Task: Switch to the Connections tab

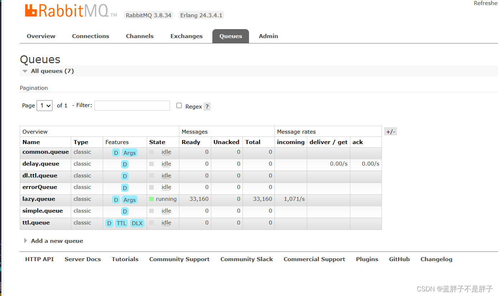Action: pos(91,36)
